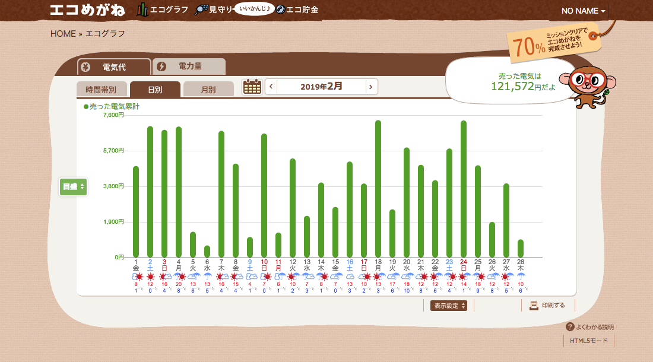Image resolution: width=653 pixels, height=362 pixels.
Task: Open the calendar date picker icon
Action: coord(252,87)
